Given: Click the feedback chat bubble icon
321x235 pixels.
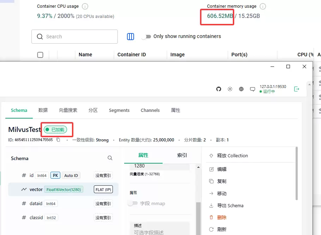Looking at the screenshot, I should point(253,89).
